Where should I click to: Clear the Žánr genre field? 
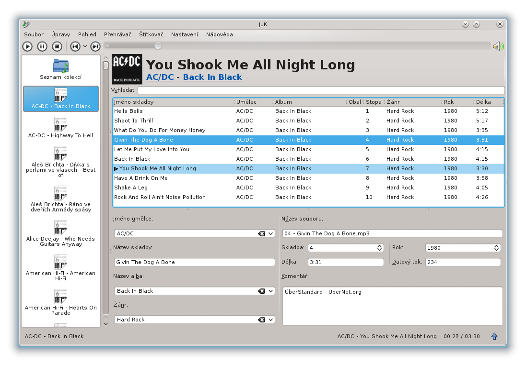[x=261, y=320]
